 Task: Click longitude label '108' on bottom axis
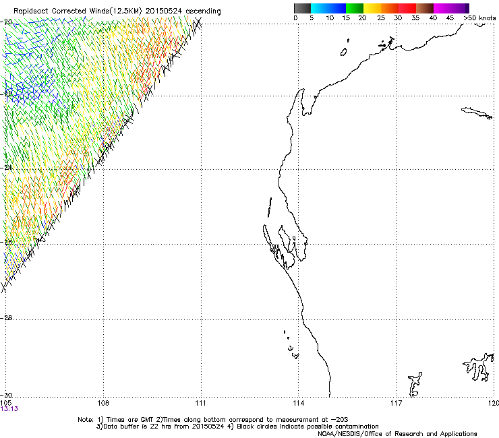[103, 403]
